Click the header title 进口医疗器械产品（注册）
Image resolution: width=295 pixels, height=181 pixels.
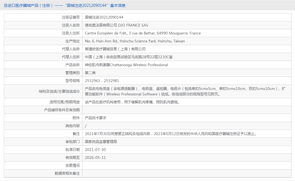point(30,6)
